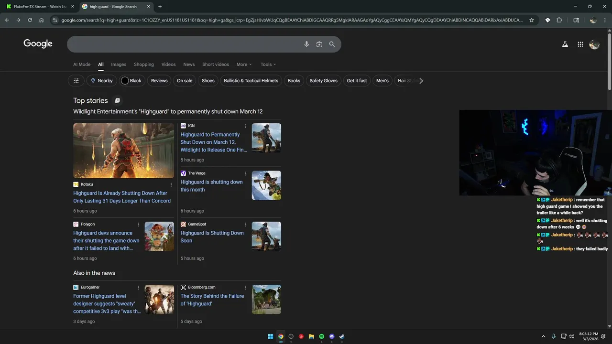This screenshot has height=344, width=612.
Task: Open more options for GameSpot story
Action: [x=246, y=225]
